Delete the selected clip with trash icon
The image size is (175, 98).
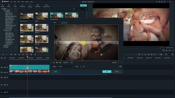11,54
